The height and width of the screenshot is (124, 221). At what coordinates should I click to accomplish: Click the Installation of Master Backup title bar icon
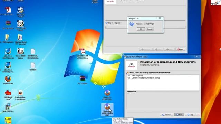(125, 57)
